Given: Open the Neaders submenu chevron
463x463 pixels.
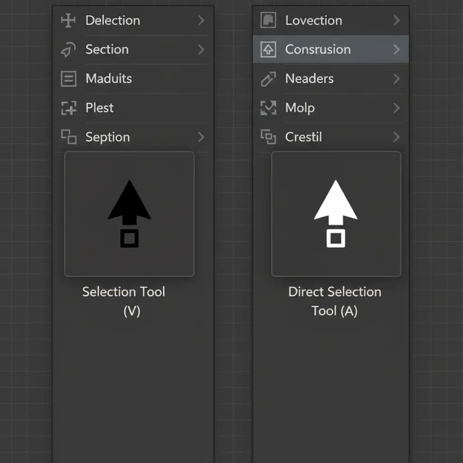Looking at the screenshot, I should click(x=397, y=79).
